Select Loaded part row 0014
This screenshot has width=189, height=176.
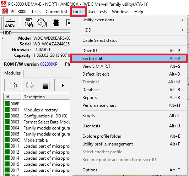(37, 158)
